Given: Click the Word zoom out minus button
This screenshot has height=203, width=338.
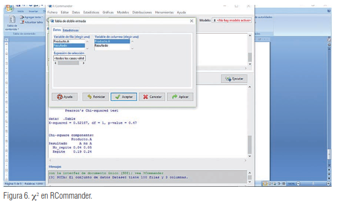Looking at the screenshot, I should pos(298,183).
